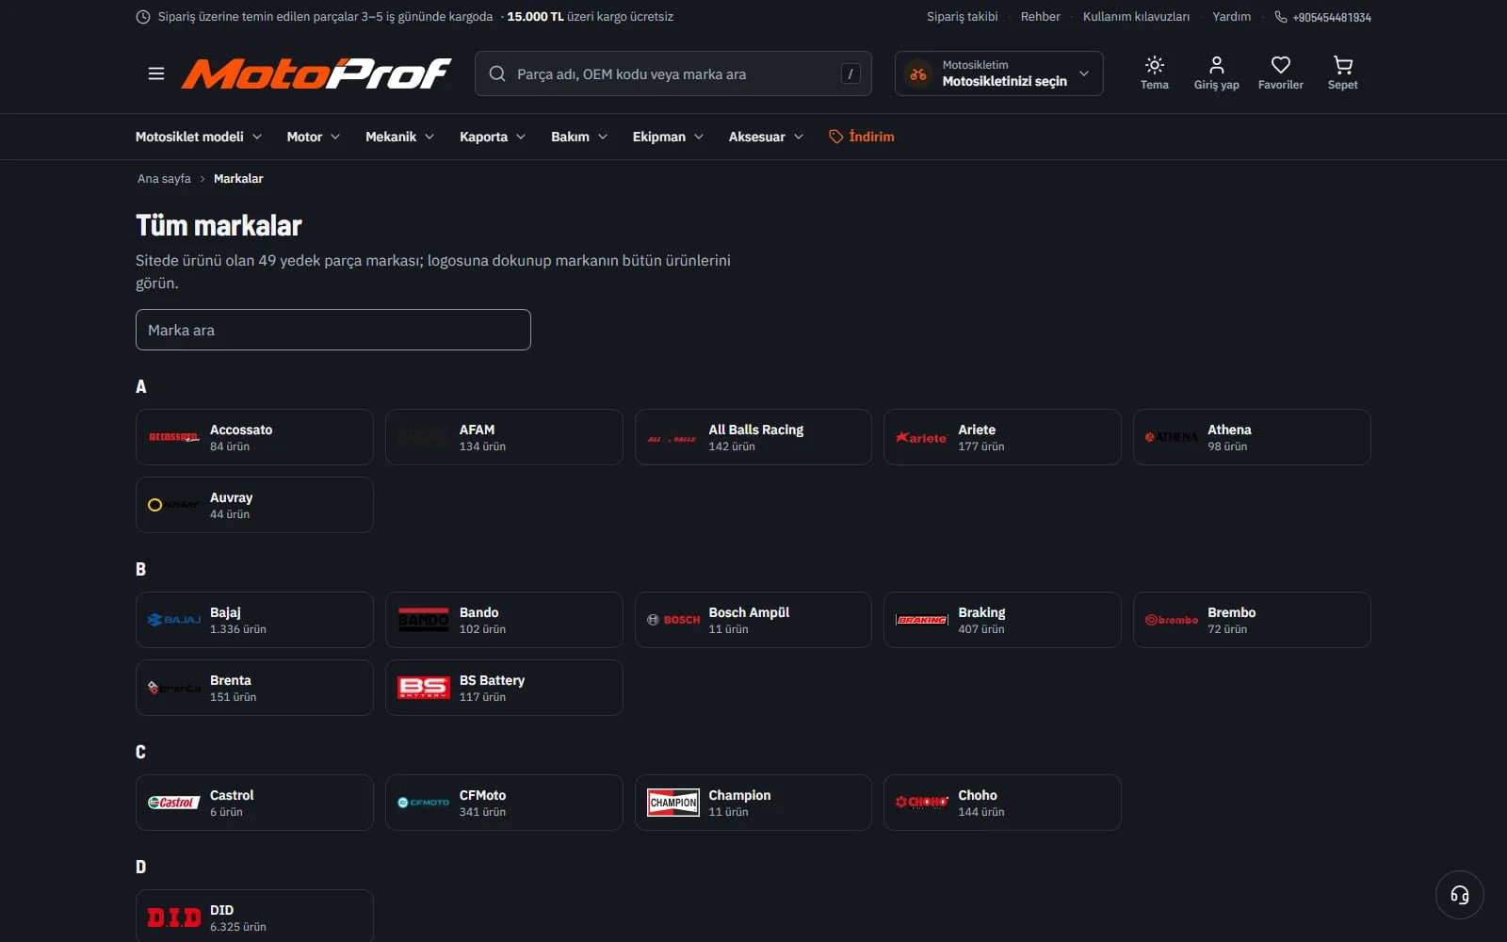1507x942 pixels.
Task: Click the Castrol brand logo
Action: pyautogui.click(x=174, y=803)
